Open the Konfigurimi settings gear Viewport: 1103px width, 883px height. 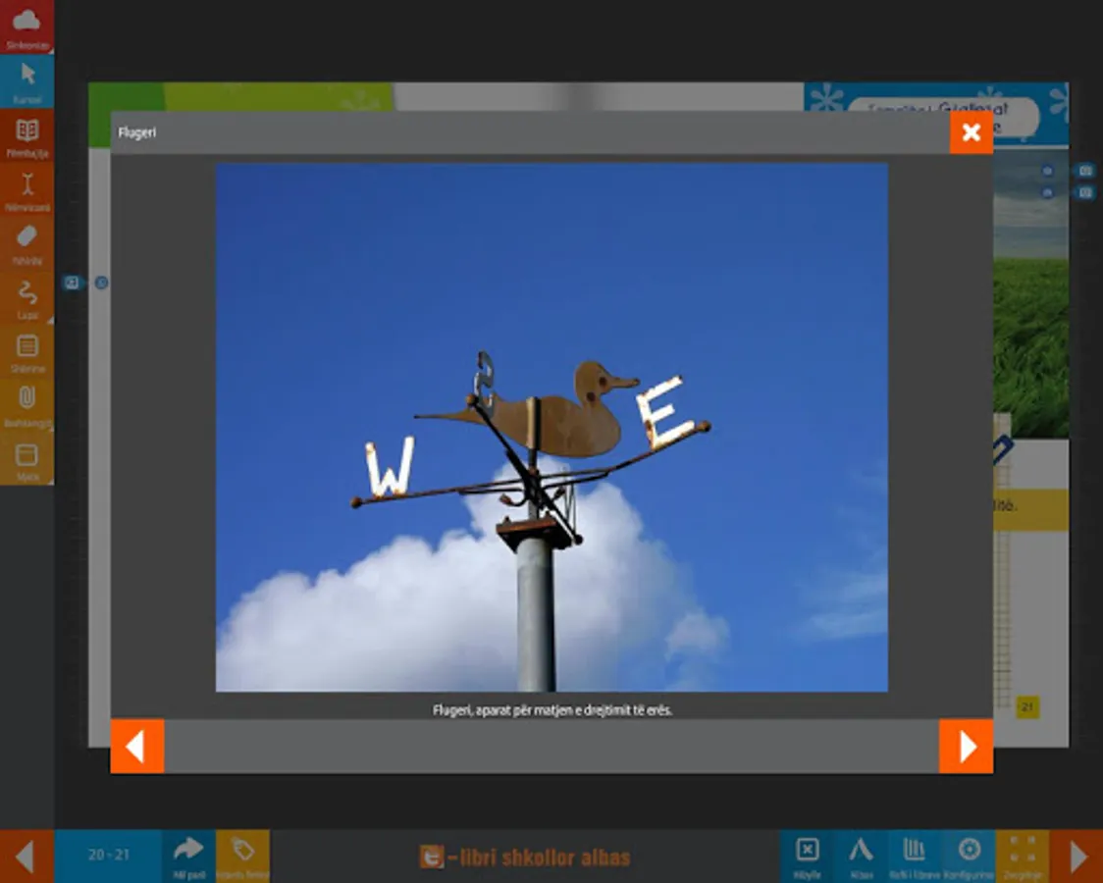pos(969,855)
